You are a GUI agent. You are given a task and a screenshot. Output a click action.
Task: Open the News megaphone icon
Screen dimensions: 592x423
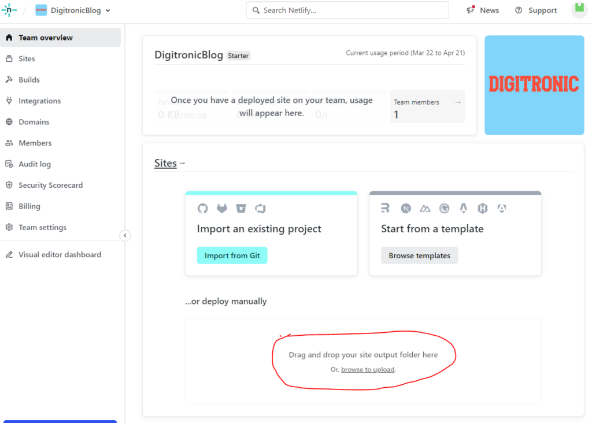coord(471,10)
